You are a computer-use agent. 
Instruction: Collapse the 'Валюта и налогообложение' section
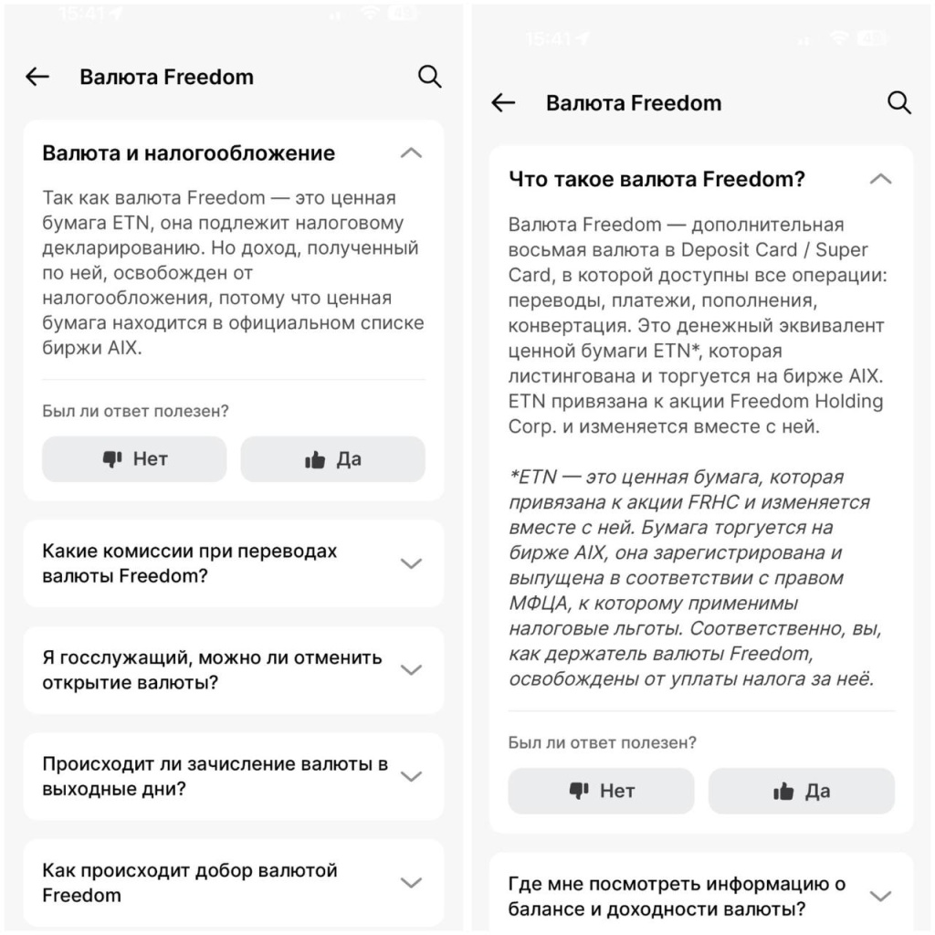(413, 152)
